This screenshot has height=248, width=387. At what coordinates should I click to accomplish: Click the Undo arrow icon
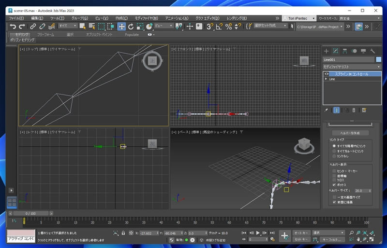point(13,27)
